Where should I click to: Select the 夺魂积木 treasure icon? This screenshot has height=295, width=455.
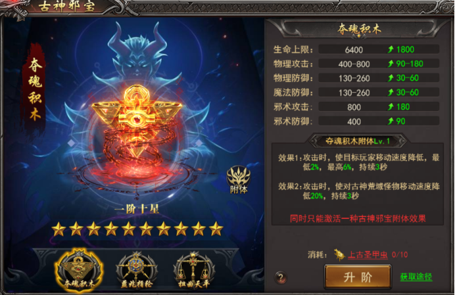click(79, 270)
